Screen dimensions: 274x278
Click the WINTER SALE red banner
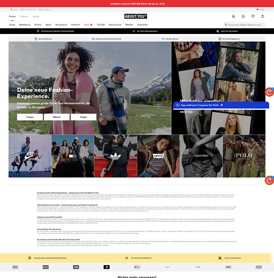coord(137,3)
